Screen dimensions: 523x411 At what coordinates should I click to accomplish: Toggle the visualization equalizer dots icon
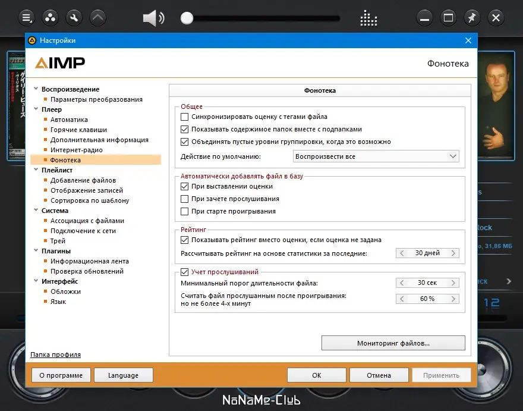[x=368, y=18]
